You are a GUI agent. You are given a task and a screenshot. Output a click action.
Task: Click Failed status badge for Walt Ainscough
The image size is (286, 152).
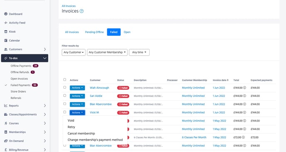123,88
